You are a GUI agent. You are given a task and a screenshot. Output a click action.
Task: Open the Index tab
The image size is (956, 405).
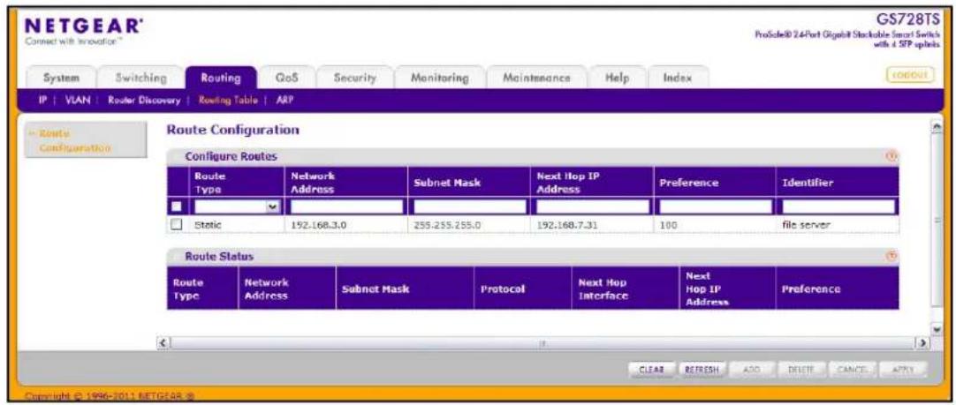[678, 79]
